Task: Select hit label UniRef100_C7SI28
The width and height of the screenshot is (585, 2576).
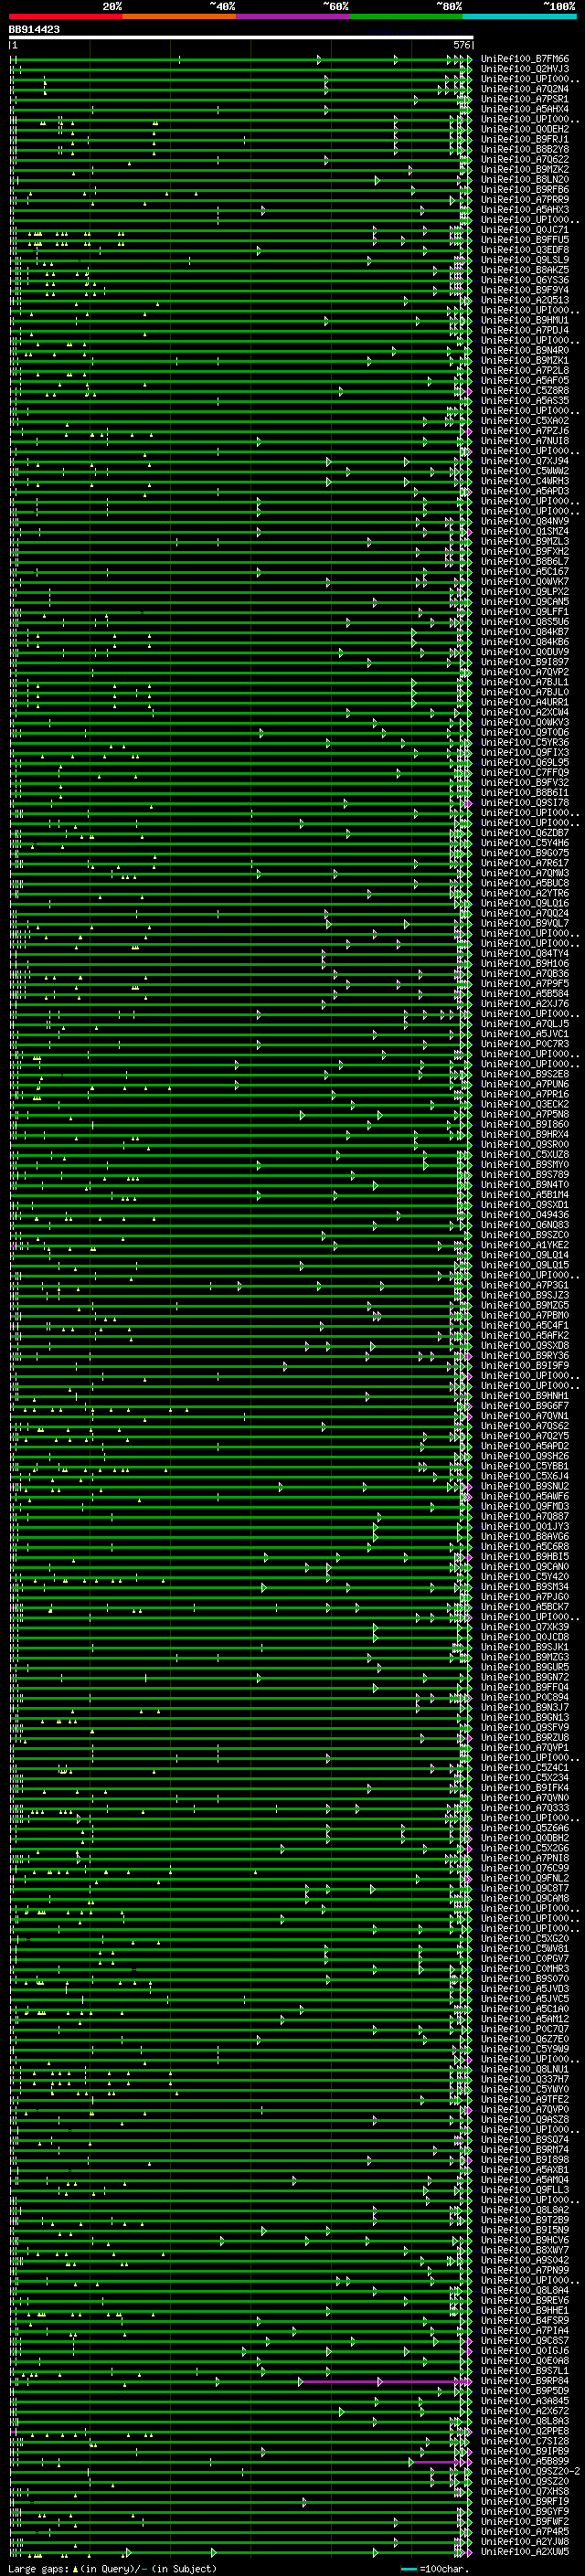Action: [x=524, y=2442]
